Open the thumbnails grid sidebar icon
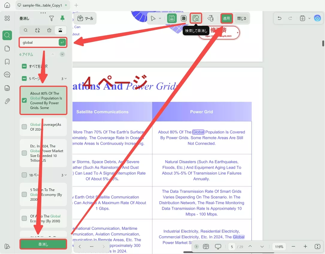325x254 pixels. pos(7,19)
